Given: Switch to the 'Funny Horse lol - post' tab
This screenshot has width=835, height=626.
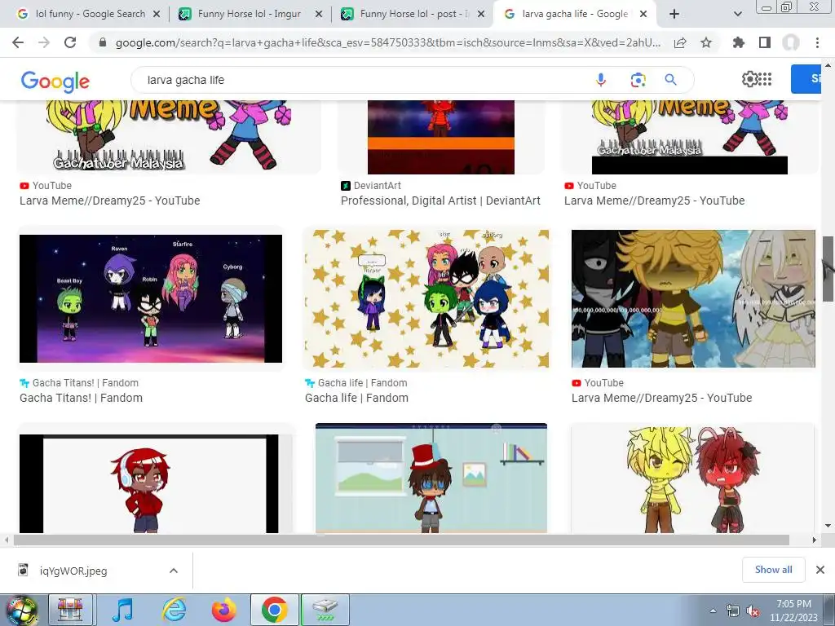Looking at the screenshot, I should click(x=413, y=14).
